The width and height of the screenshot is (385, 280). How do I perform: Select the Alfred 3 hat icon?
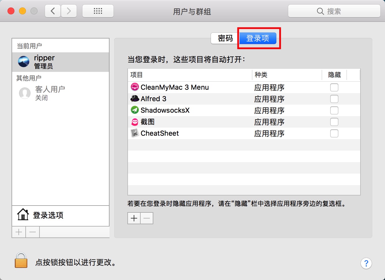135,99
